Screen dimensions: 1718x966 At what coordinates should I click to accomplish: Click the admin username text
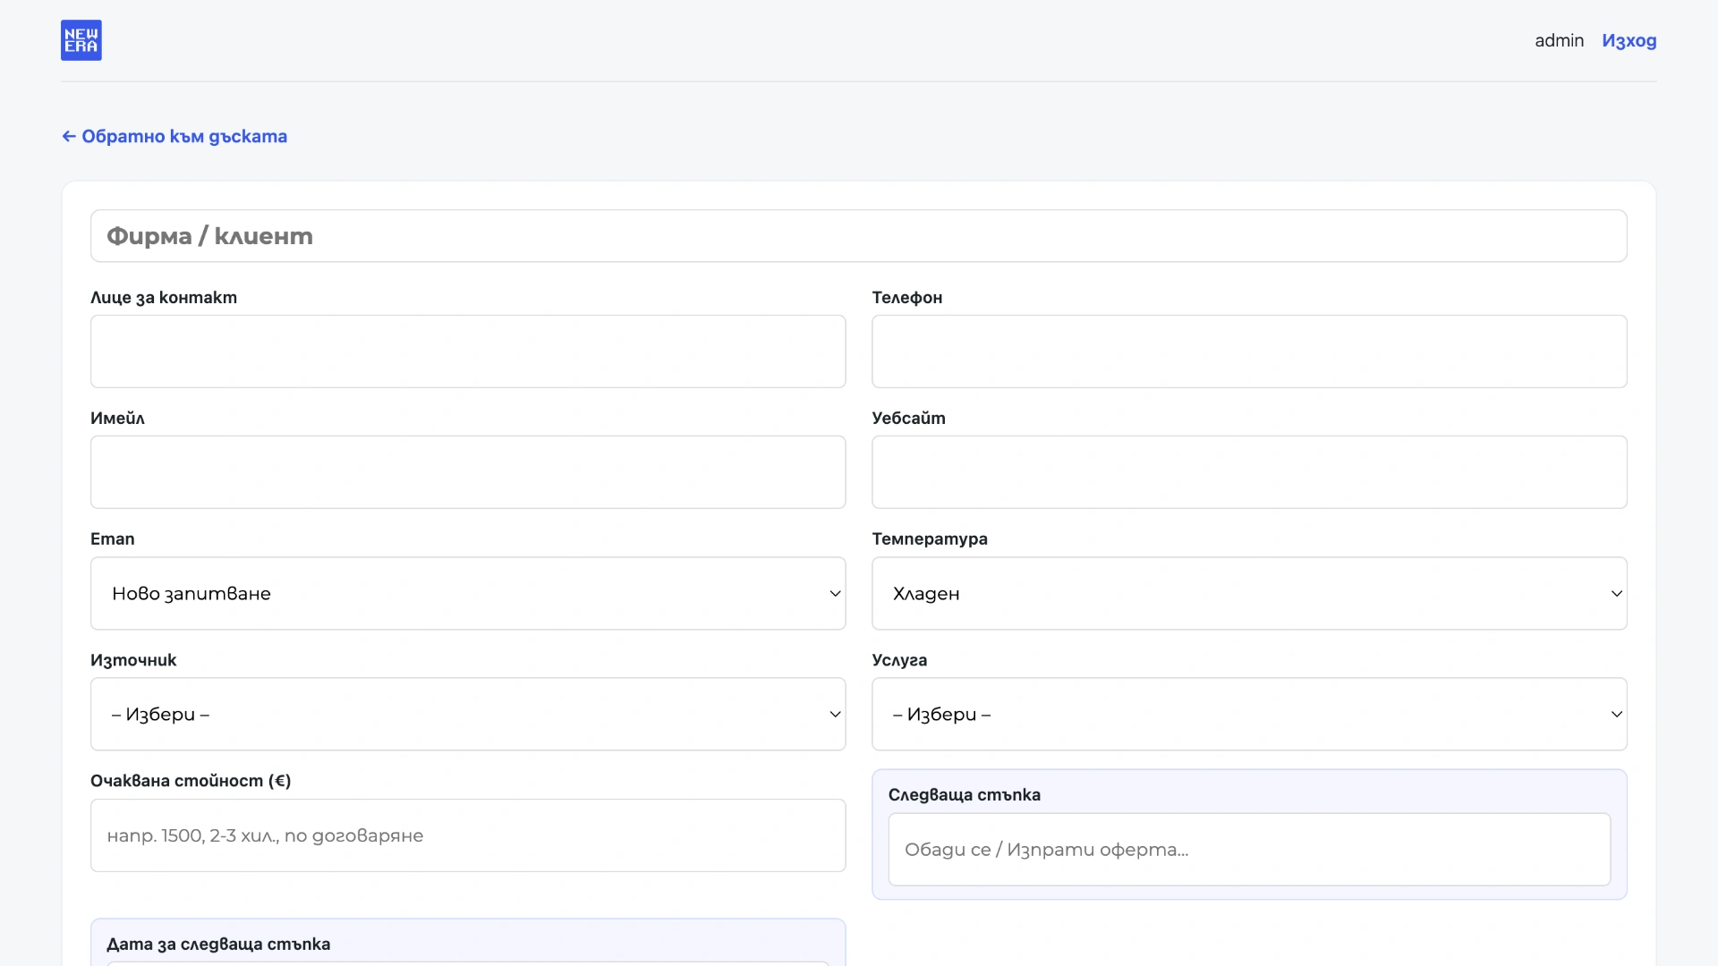coord(1559,40)
